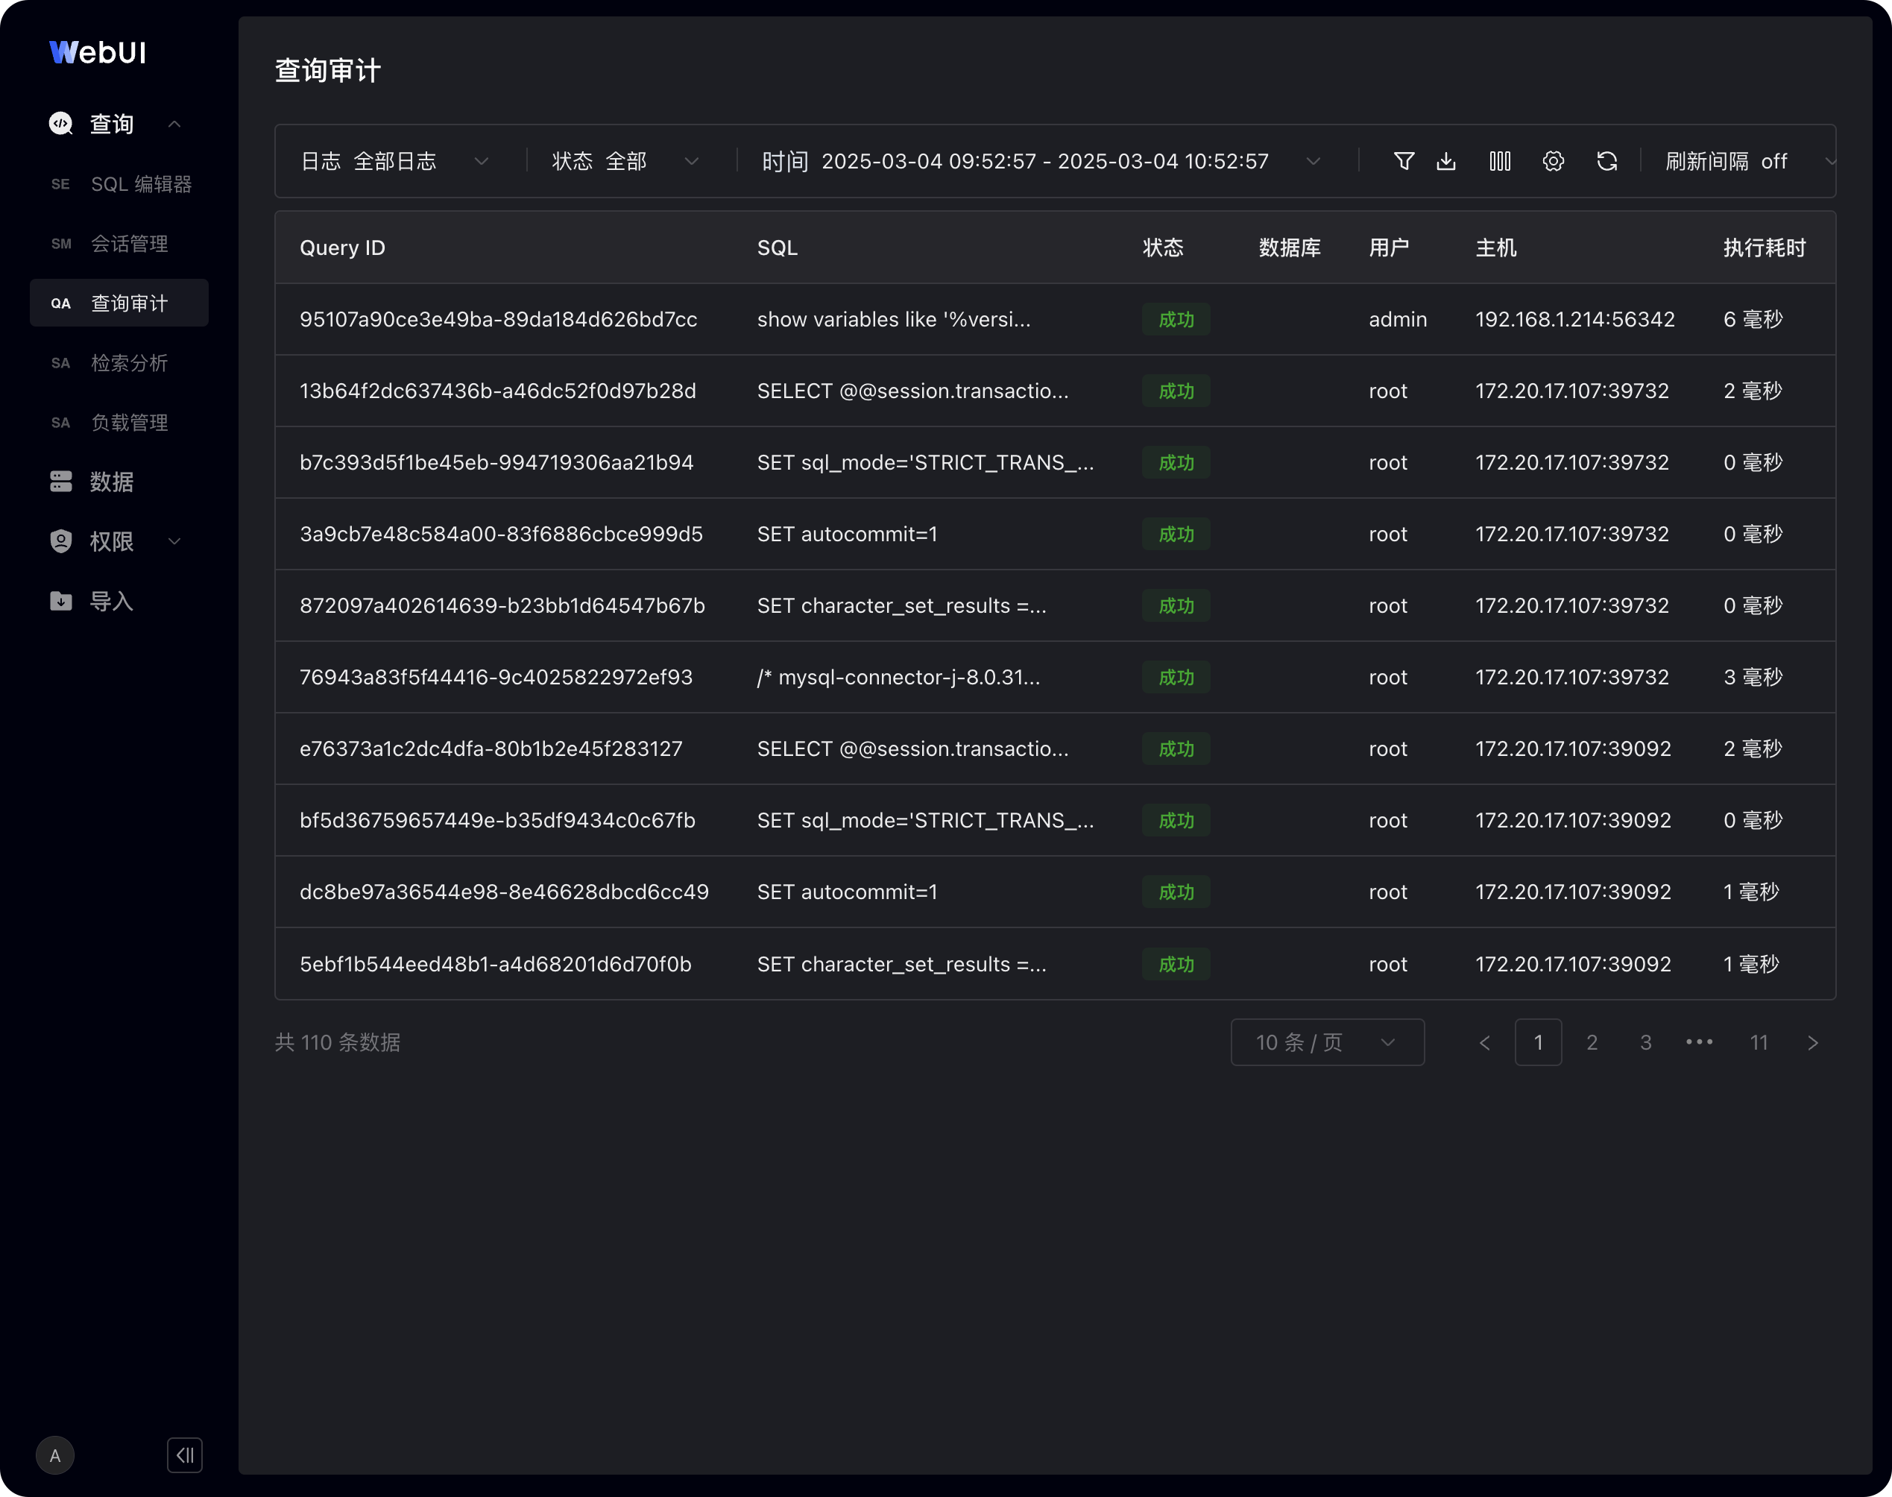Open the filter funnel icon in toolbar
1892x1497 pixels.
[x=1403, y=161]
